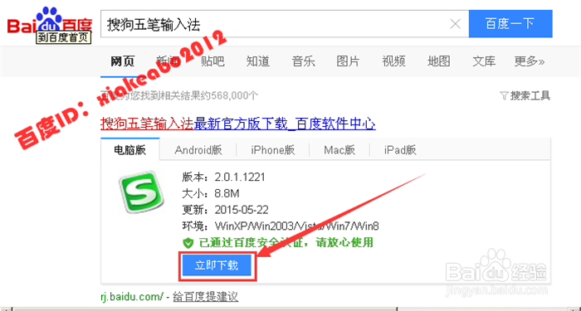The width and height of the screenshot is (581, 311).
Task: Select the iPad版 version tab
Action: point(400,150)
